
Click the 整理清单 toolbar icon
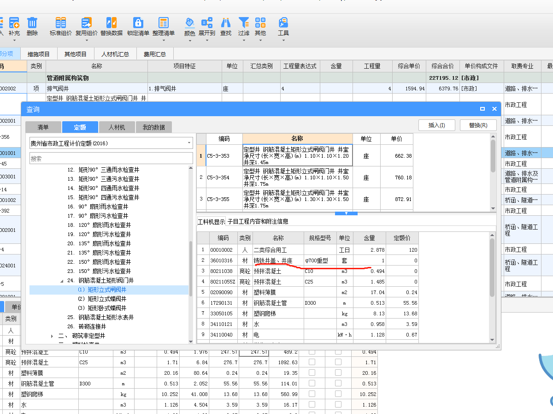tap(164, 22)
